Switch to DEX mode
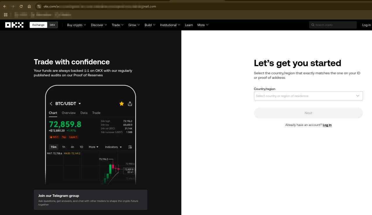Image resolution: width=372 pixels, height=215 pixels. [x=52, y=25]
